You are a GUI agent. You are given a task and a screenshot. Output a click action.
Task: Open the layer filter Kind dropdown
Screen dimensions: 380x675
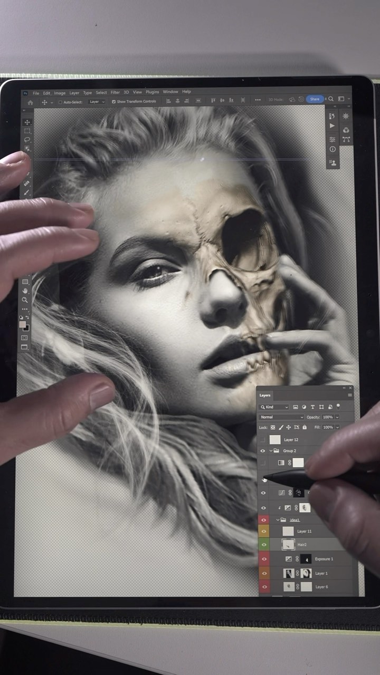point(274,407)
